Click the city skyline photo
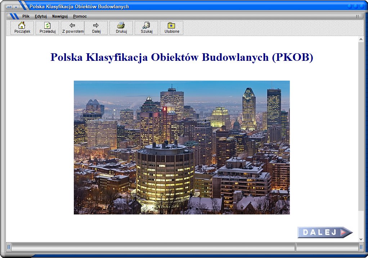The image size is (368, 258). click(181, 147)
